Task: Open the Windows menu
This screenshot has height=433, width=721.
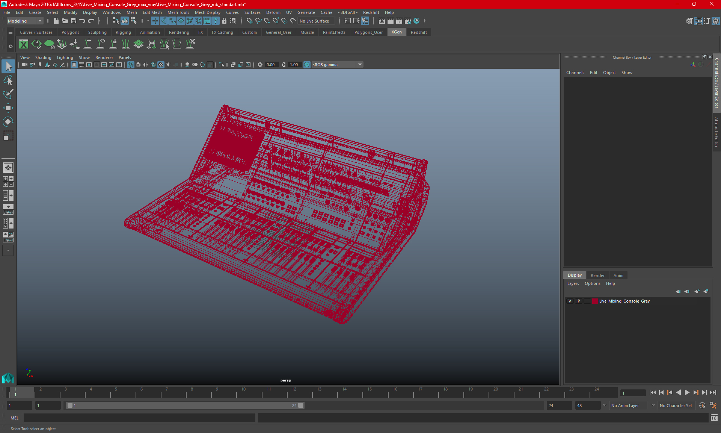Action: [112, 12]
